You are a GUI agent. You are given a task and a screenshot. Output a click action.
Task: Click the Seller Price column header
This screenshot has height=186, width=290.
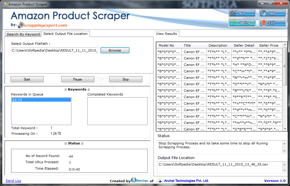(x=270, y=45)
